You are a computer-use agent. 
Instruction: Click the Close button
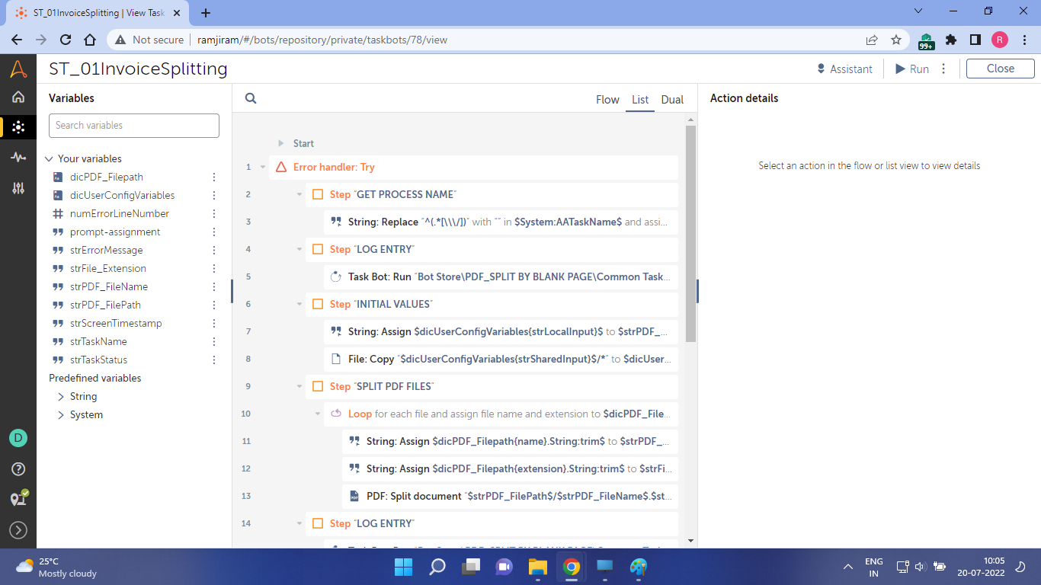click(x=1000, y=69)
